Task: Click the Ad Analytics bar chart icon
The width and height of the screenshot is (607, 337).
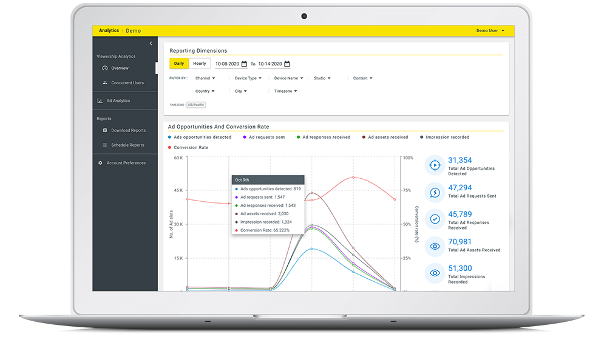Action: pos(100,101)
